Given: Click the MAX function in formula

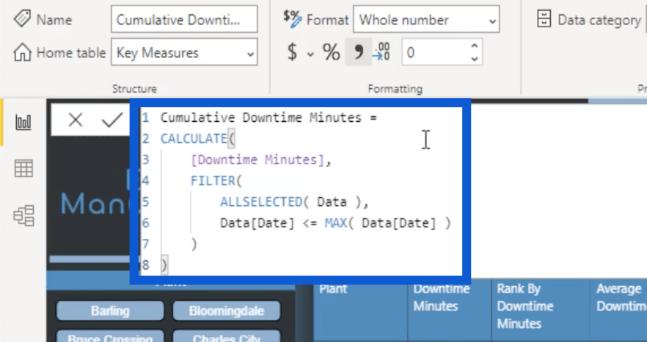Looking at the screenshot, I should pos(336,223).
